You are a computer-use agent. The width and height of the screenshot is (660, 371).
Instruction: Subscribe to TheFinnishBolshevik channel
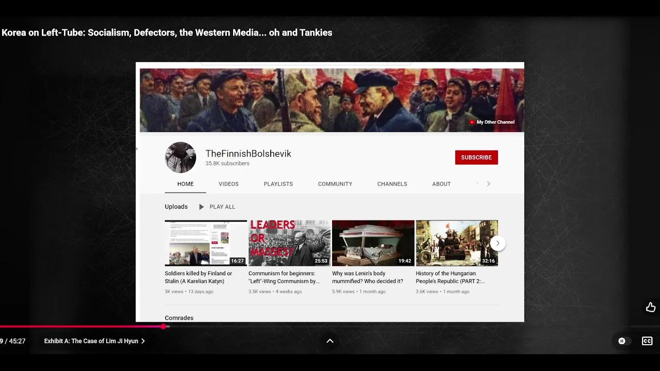pyautogui.click(x=476, y=157)
